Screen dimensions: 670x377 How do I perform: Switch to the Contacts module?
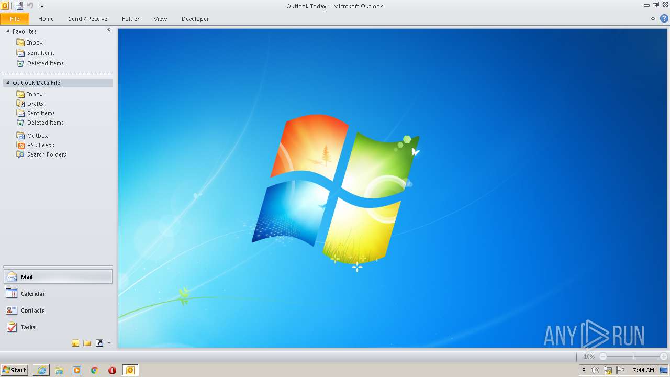58,311
